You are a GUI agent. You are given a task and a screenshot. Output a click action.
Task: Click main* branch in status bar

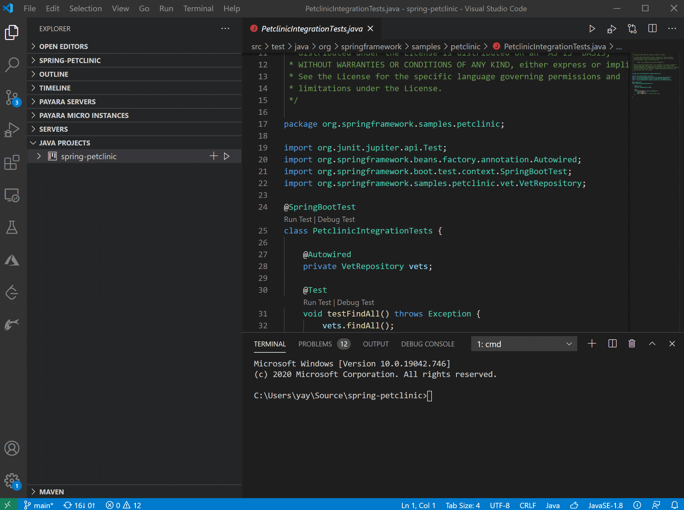click(39, 505)
